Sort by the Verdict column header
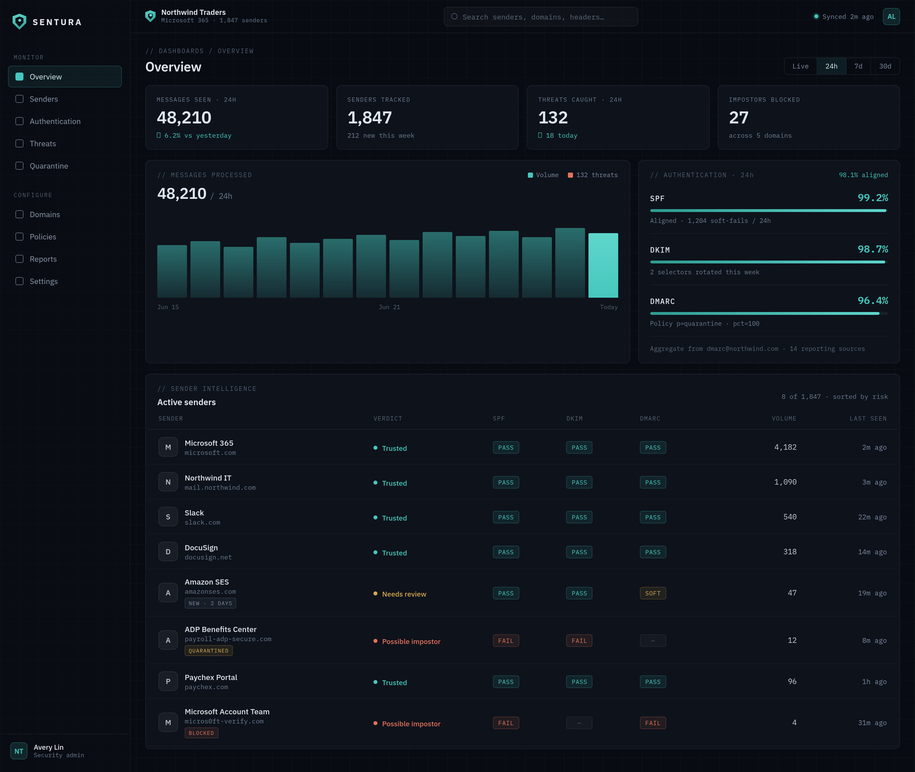Viewport: 915px width, 772px height. [388, 419]
